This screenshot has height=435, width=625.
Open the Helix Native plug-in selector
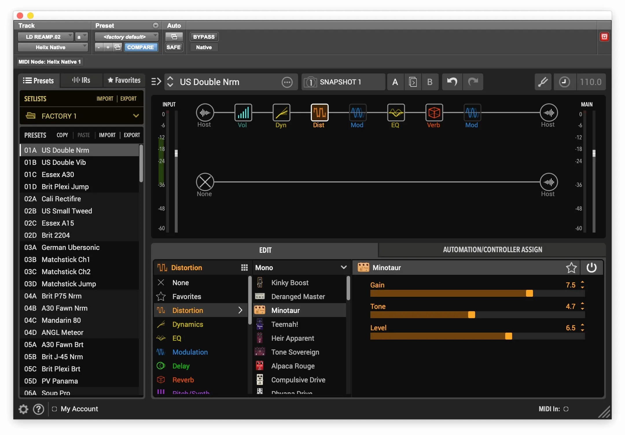53,47
